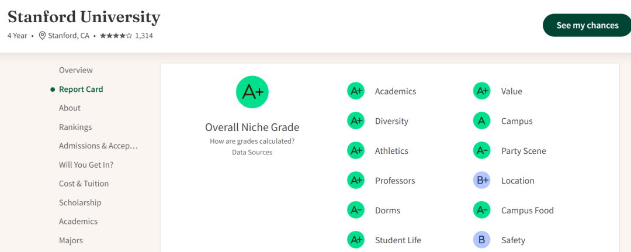The height and width of the screenshot is (252, 631).
Task: Click the A+ grade icon next to Diversity
Action: (x=356, y=121)
